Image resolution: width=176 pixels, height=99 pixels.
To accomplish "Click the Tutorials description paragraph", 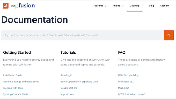I will click(85, 62).
